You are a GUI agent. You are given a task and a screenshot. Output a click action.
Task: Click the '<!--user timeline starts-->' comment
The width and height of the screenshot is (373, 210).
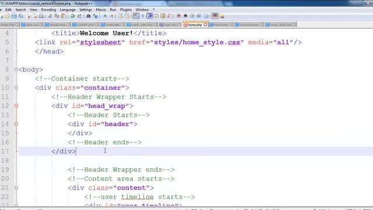pyautogui.click(x=139, y=197)
